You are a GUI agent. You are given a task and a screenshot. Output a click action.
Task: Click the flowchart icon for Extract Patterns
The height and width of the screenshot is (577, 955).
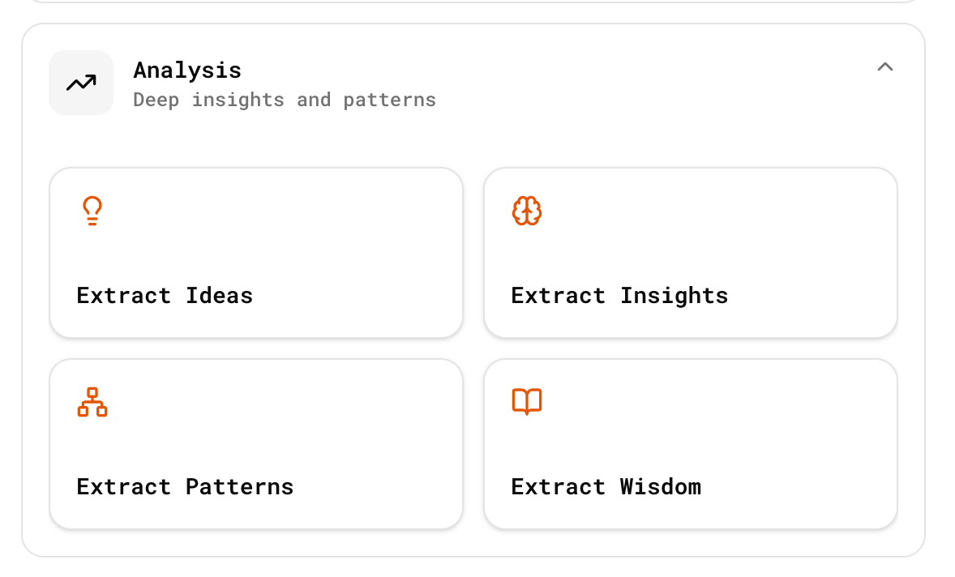tap(92, 401)
